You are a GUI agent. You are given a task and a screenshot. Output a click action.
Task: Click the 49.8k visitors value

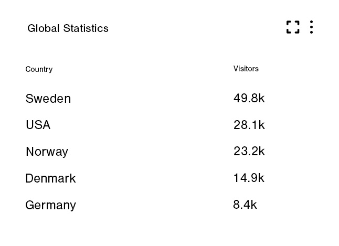click(249, 98)
